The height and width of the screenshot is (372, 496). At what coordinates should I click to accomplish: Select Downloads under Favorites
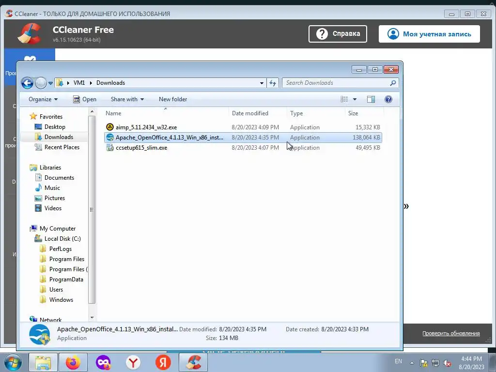point(59,137)
